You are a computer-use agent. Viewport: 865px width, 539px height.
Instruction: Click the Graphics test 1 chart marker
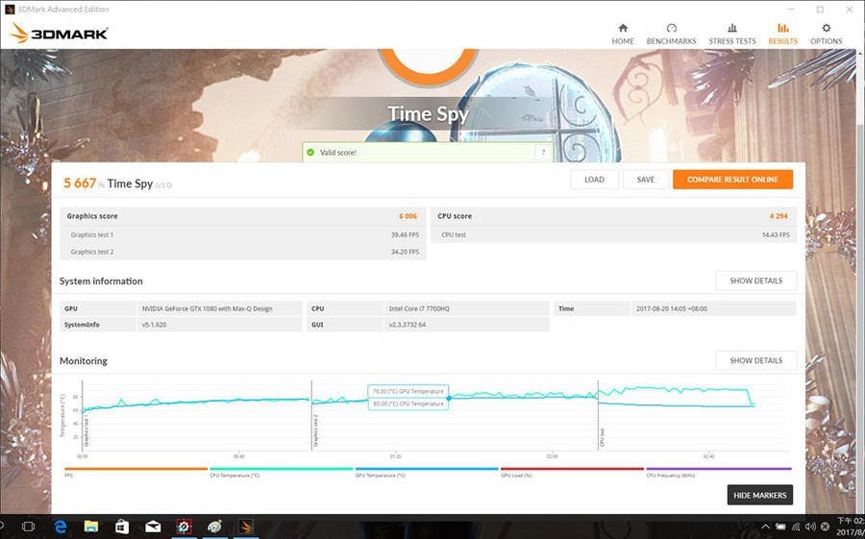pos(86,432)
